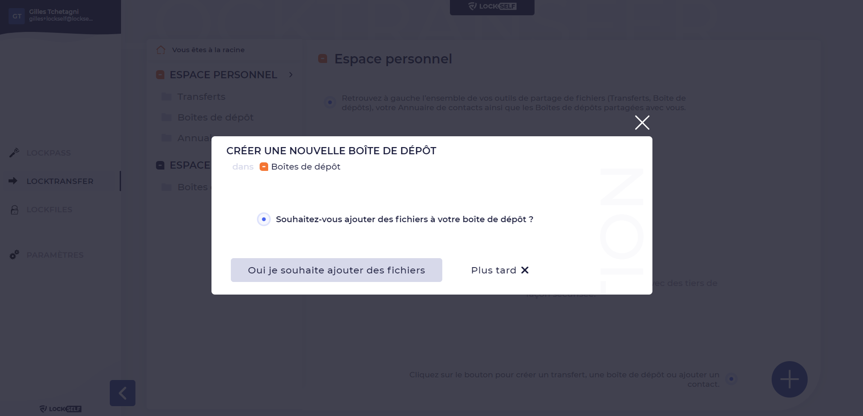Click the LockSelf logo at top center

(x=492, y=6)
